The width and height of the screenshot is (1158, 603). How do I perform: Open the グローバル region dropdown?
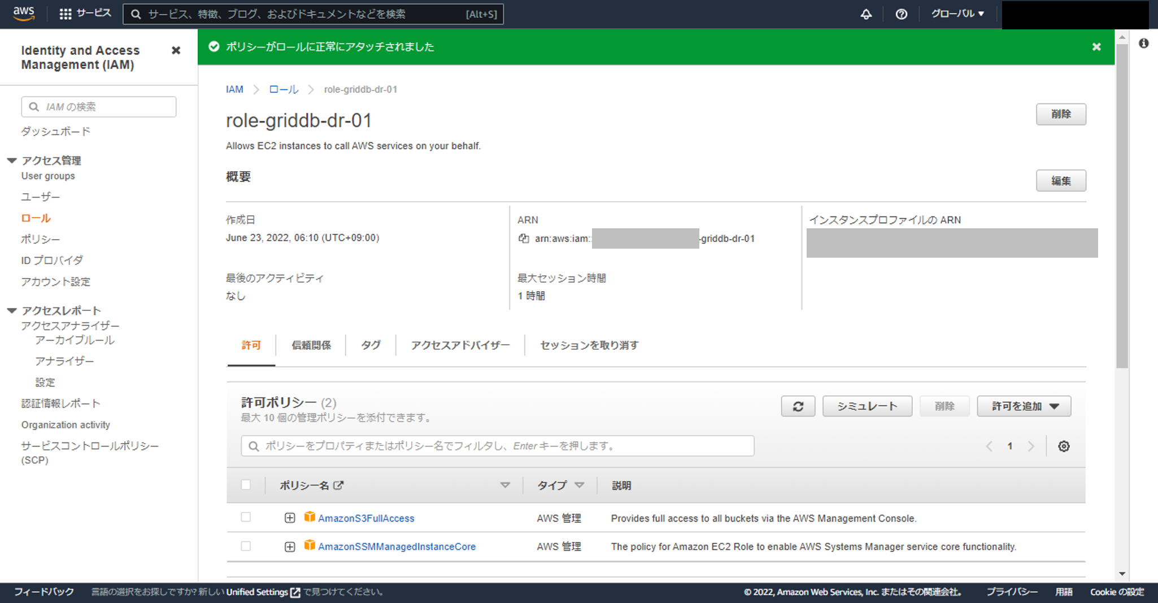coord(957,14)
